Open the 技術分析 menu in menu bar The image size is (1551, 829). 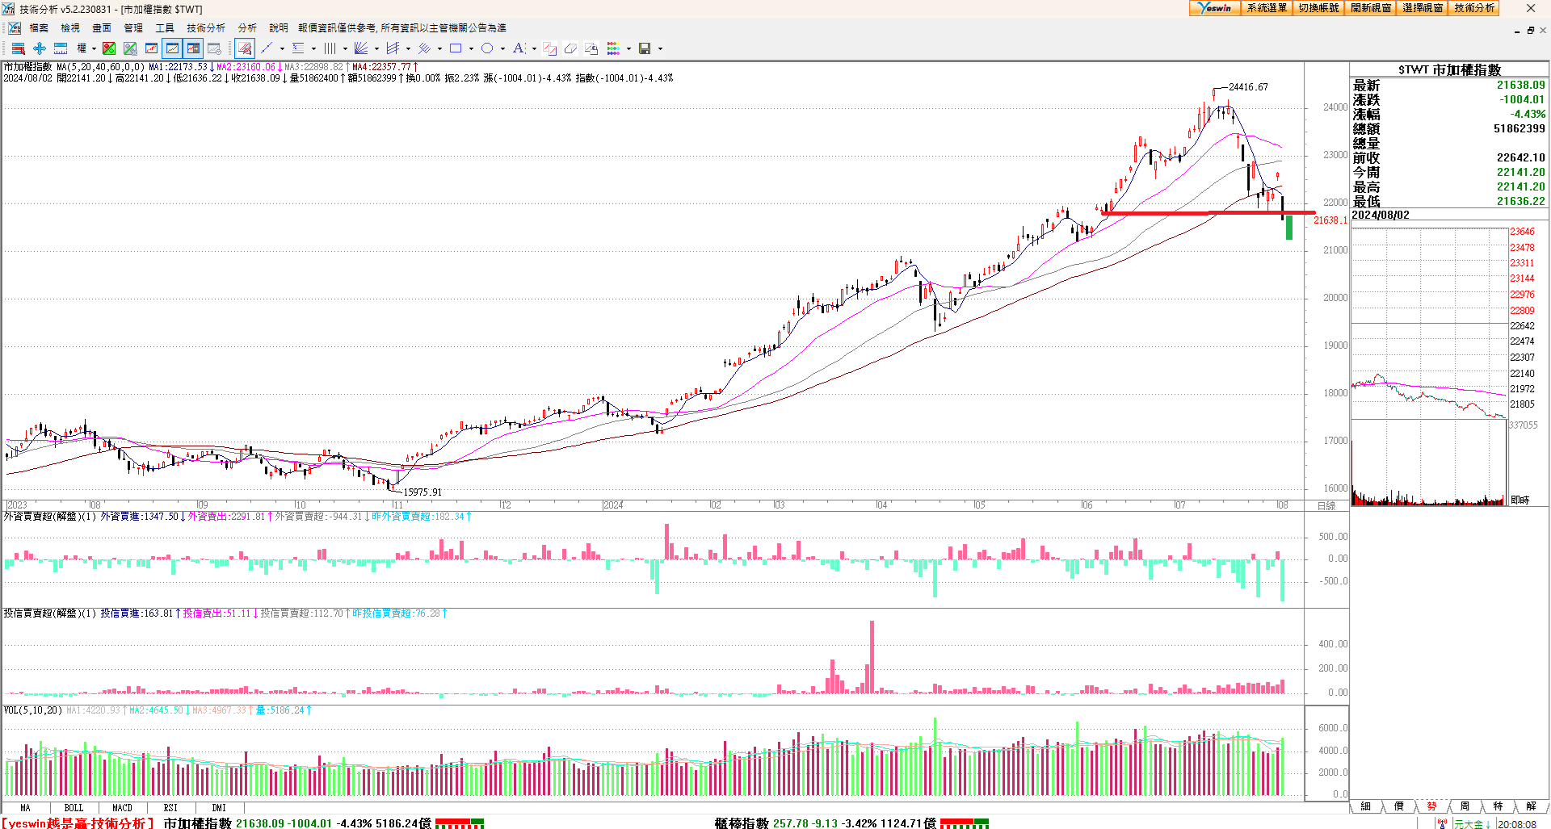(206, 28)
